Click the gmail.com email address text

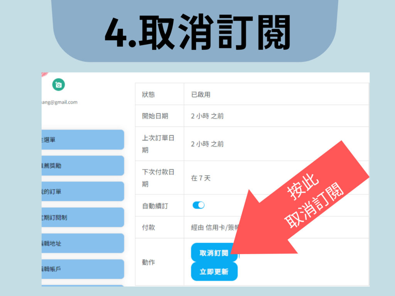point(59,102)
